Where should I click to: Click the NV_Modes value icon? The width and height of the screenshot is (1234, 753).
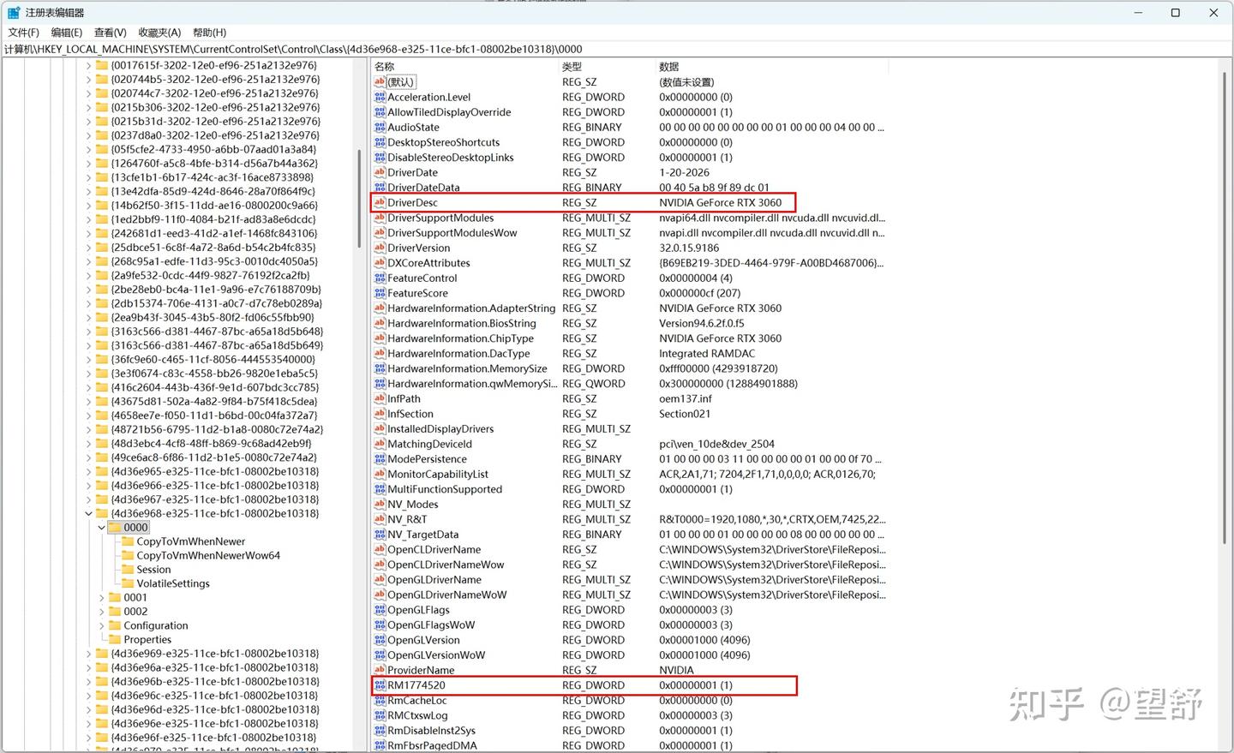380,505
